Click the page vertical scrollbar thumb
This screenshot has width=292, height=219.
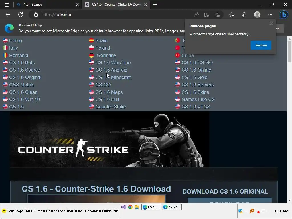point(289,52)
